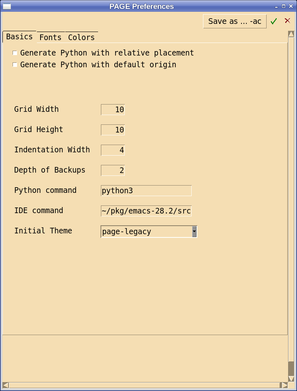Click the Save as ... -ac button
The image size is (297, 391).
235,21
